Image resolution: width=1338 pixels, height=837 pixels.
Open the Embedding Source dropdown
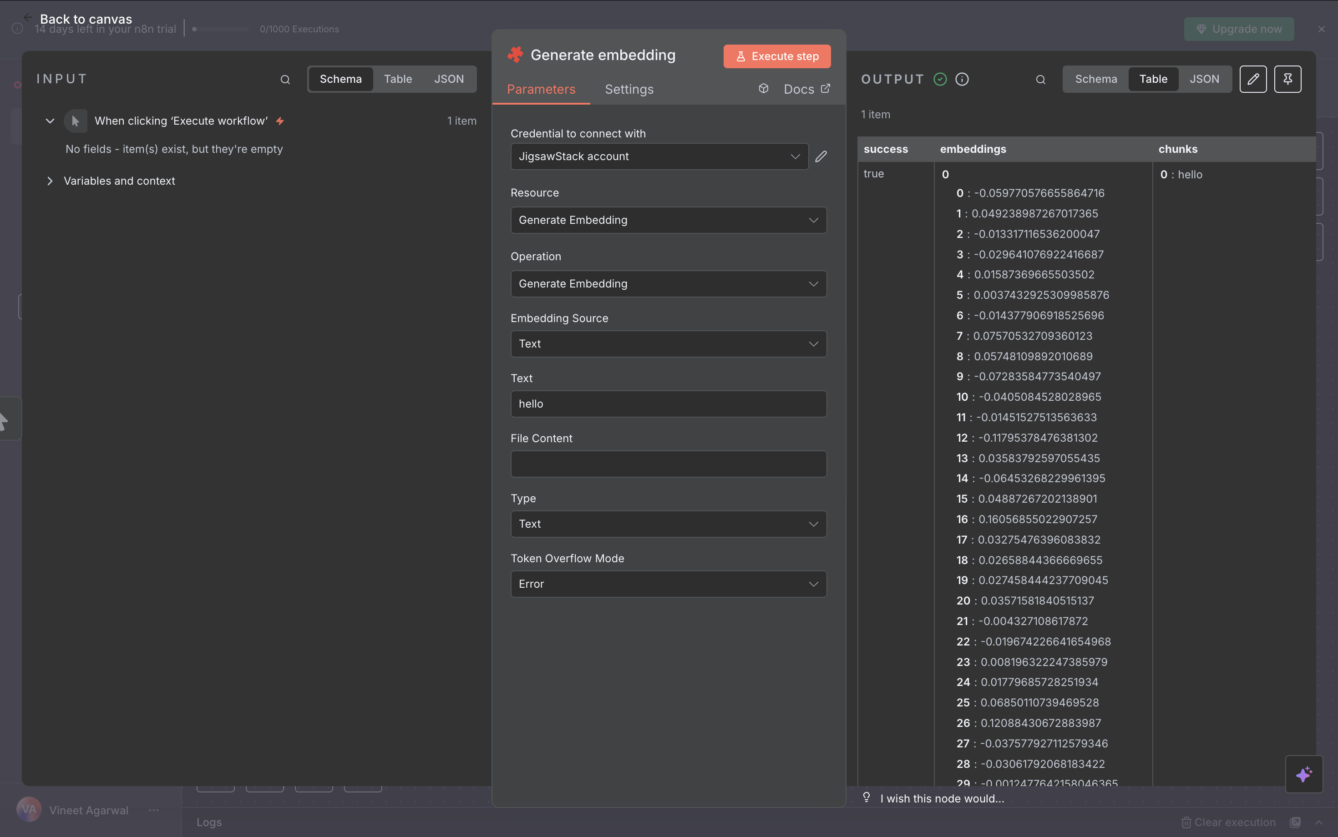point(668,344)
